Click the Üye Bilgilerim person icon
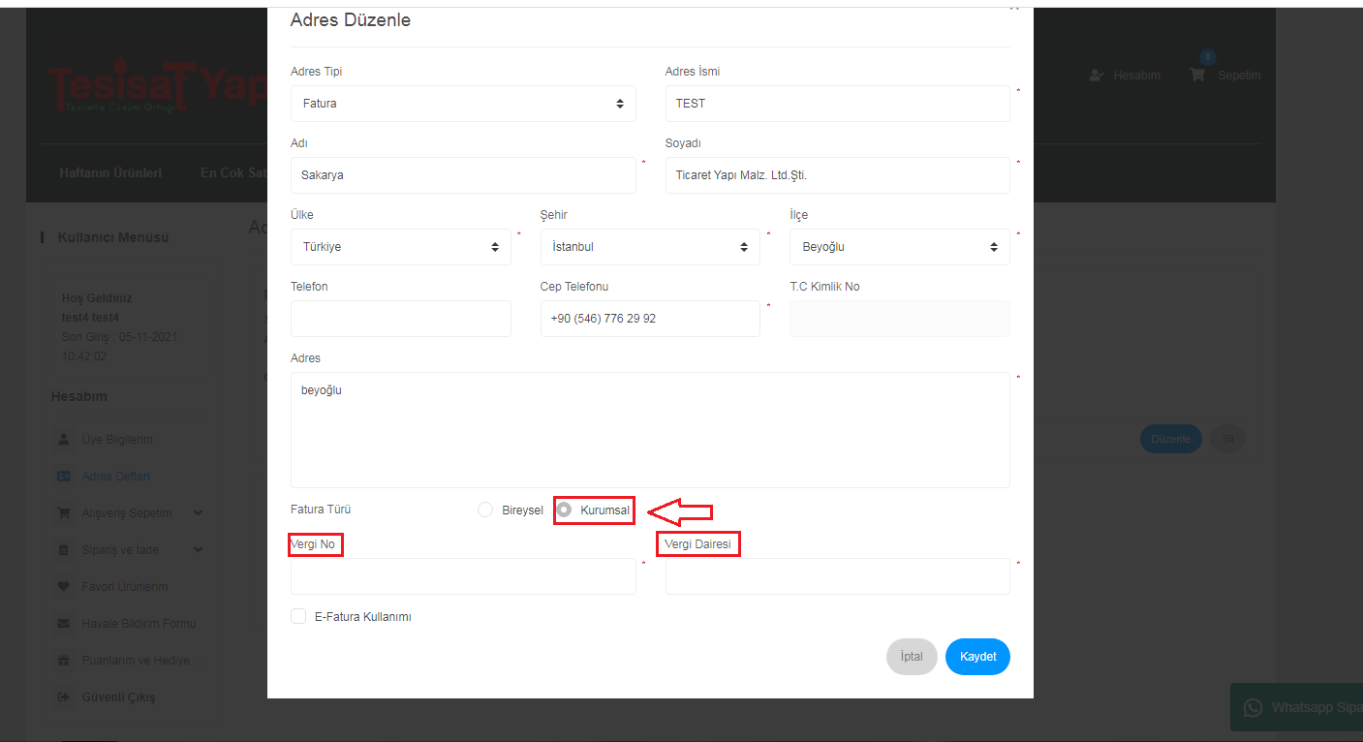Viewport: 1363px width, 742px height. (64, 439)
